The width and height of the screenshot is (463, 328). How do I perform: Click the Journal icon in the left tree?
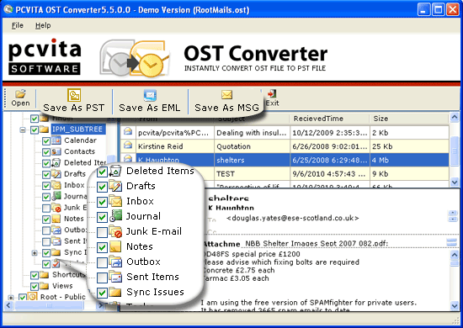click(56, 196)
